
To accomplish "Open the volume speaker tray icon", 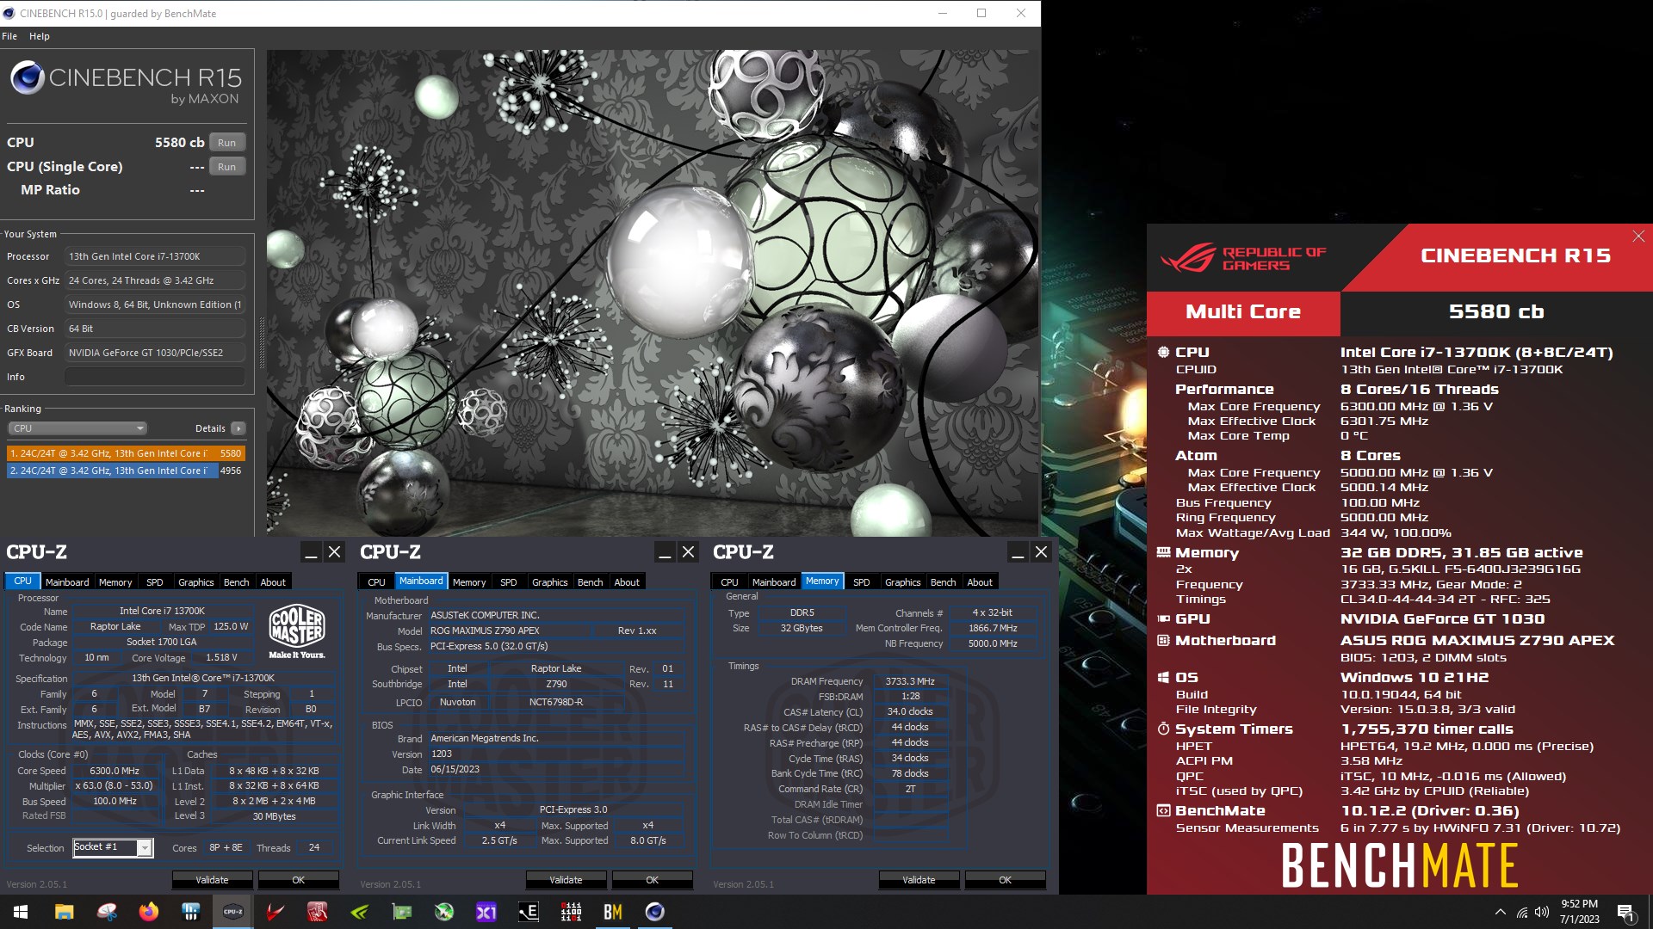I will click(x=1542, y=912).
